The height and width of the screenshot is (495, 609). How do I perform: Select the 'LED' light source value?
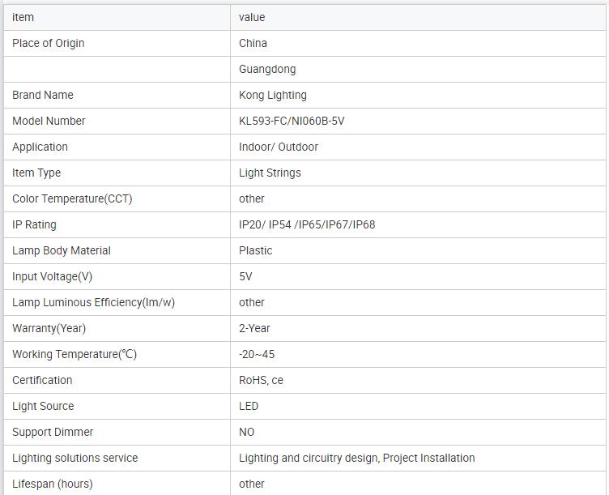249,406
